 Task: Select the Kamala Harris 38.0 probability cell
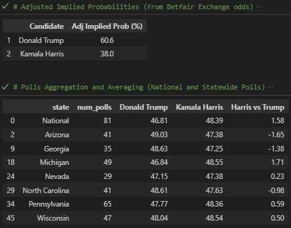[107, 54]
